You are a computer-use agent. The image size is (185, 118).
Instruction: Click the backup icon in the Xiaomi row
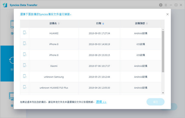(25, 65)
